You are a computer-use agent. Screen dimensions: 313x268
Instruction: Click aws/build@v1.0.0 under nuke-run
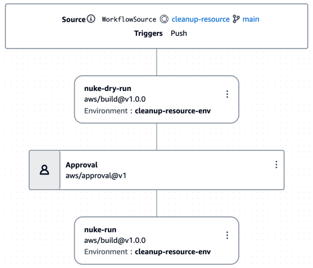coord(115,241)
